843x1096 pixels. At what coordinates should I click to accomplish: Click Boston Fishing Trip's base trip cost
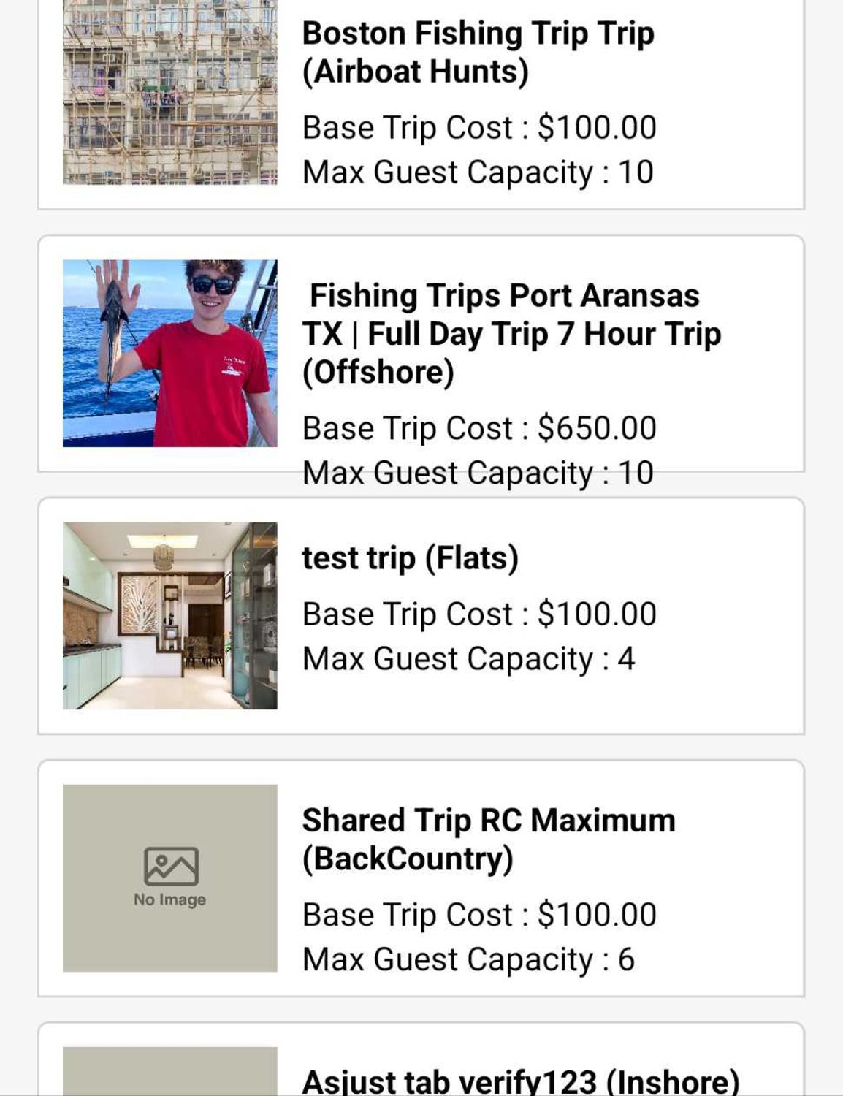click(x=479, y=128)
